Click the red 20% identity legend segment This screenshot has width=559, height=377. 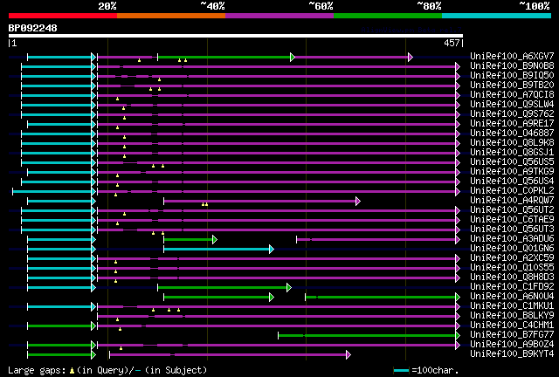[63, 16]
